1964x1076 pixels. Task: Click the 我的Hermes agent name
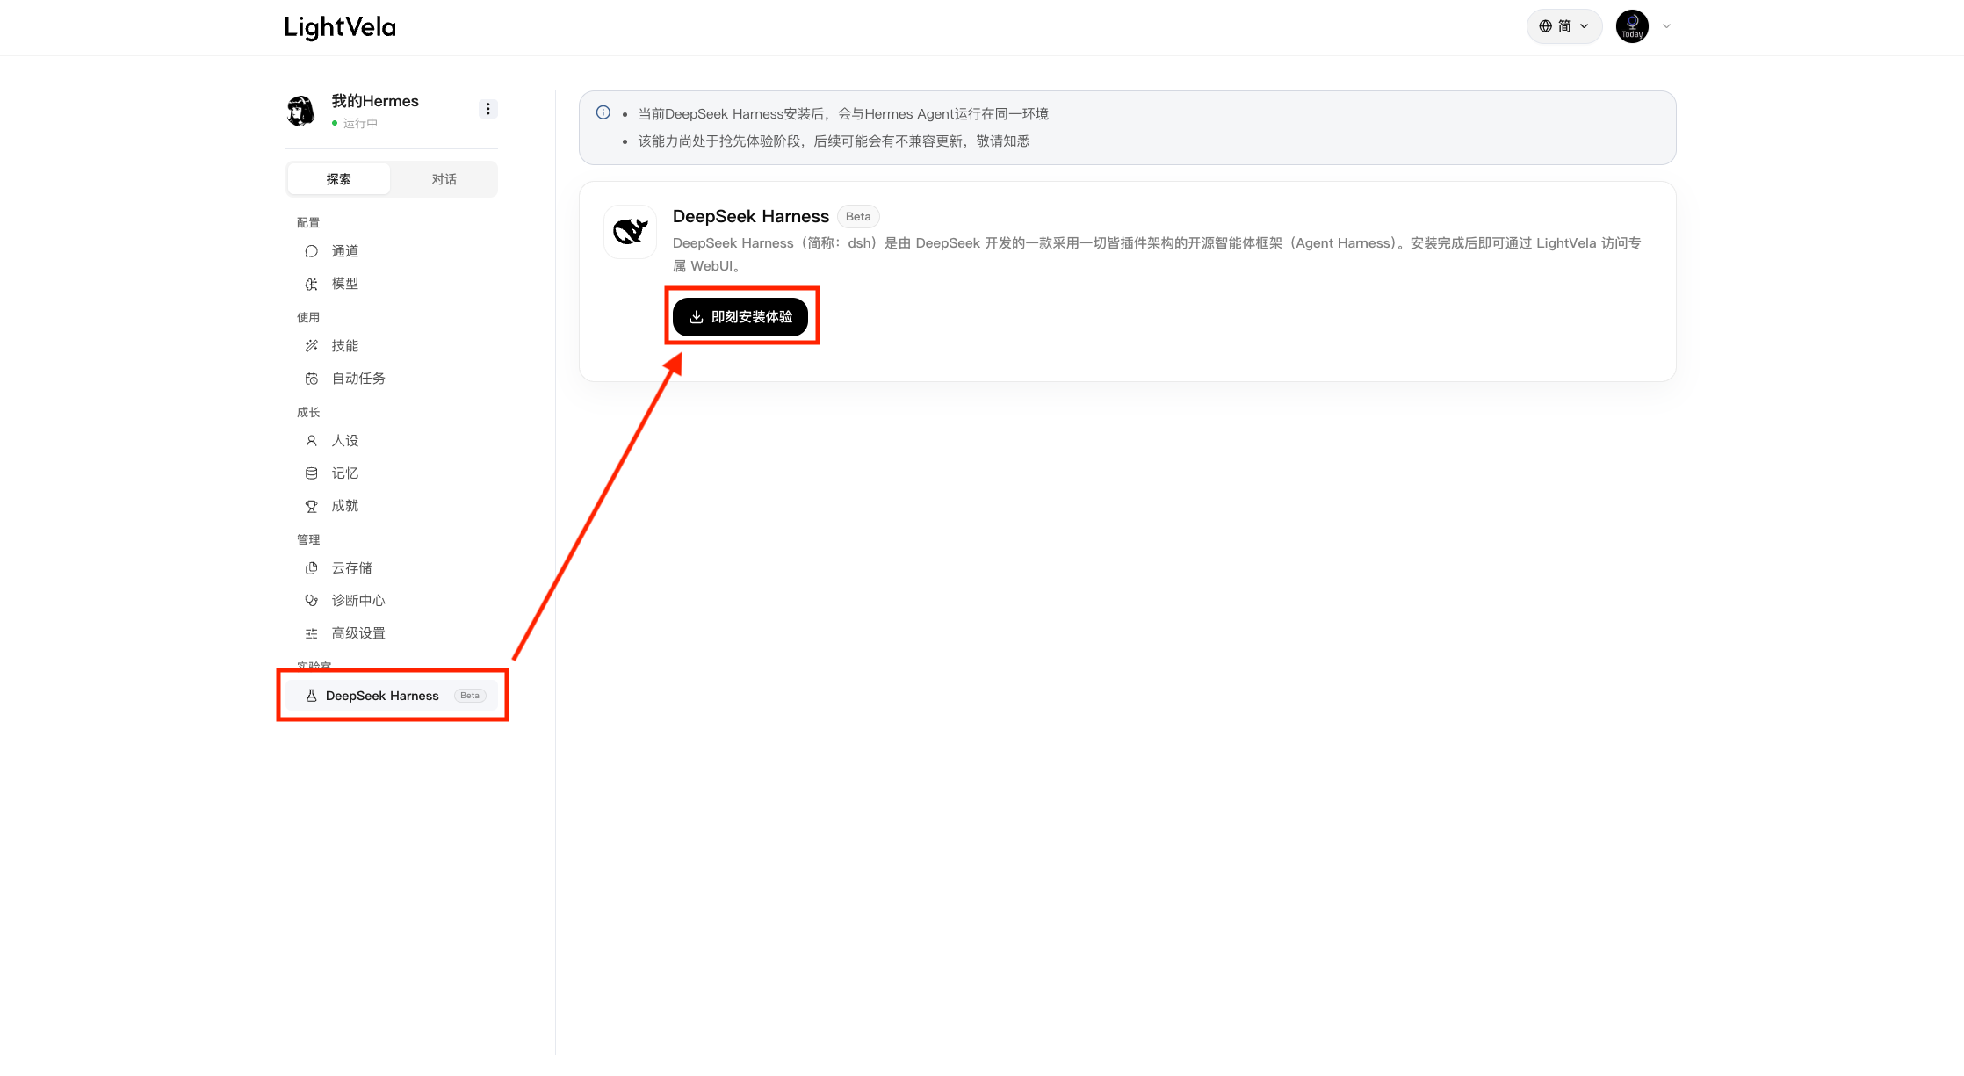click(375, 101)
